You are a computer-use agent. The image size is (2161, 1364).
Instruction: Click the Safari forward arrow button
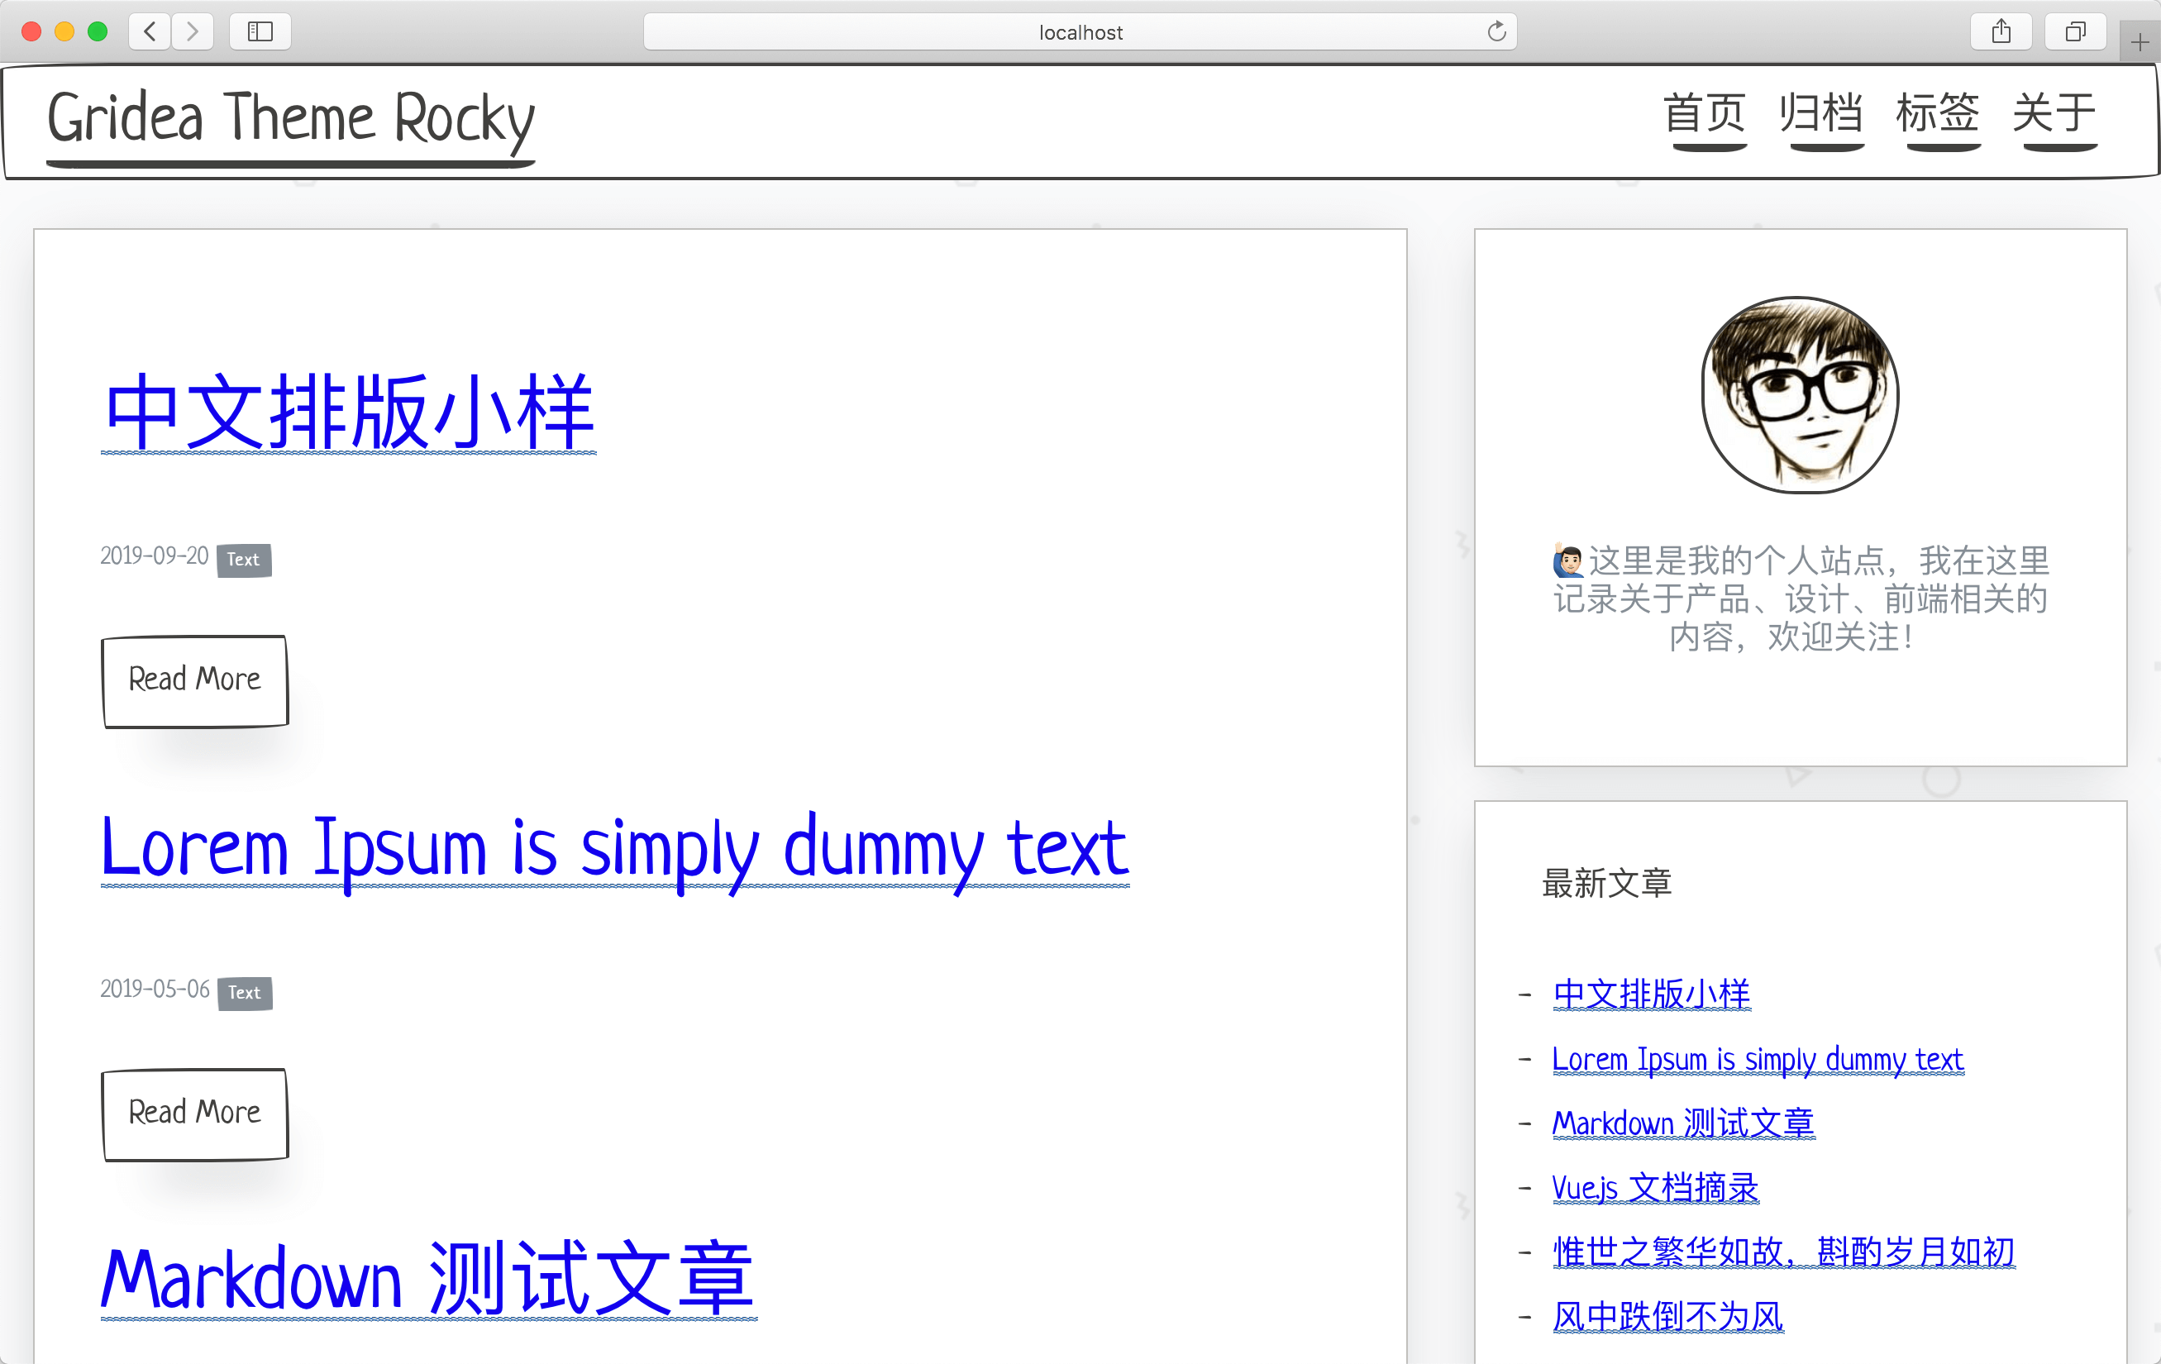point(192,32)
